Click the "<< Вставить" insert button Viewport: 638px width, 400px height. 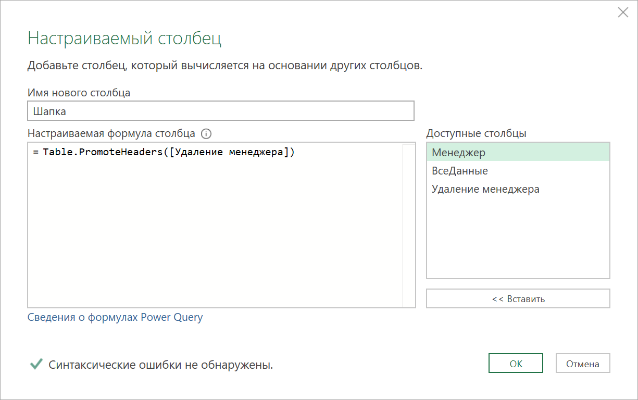(x=518, y=299)
